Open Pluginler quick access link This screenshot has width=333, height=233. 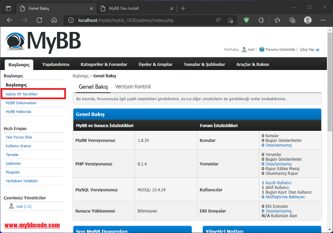(13, 172)
